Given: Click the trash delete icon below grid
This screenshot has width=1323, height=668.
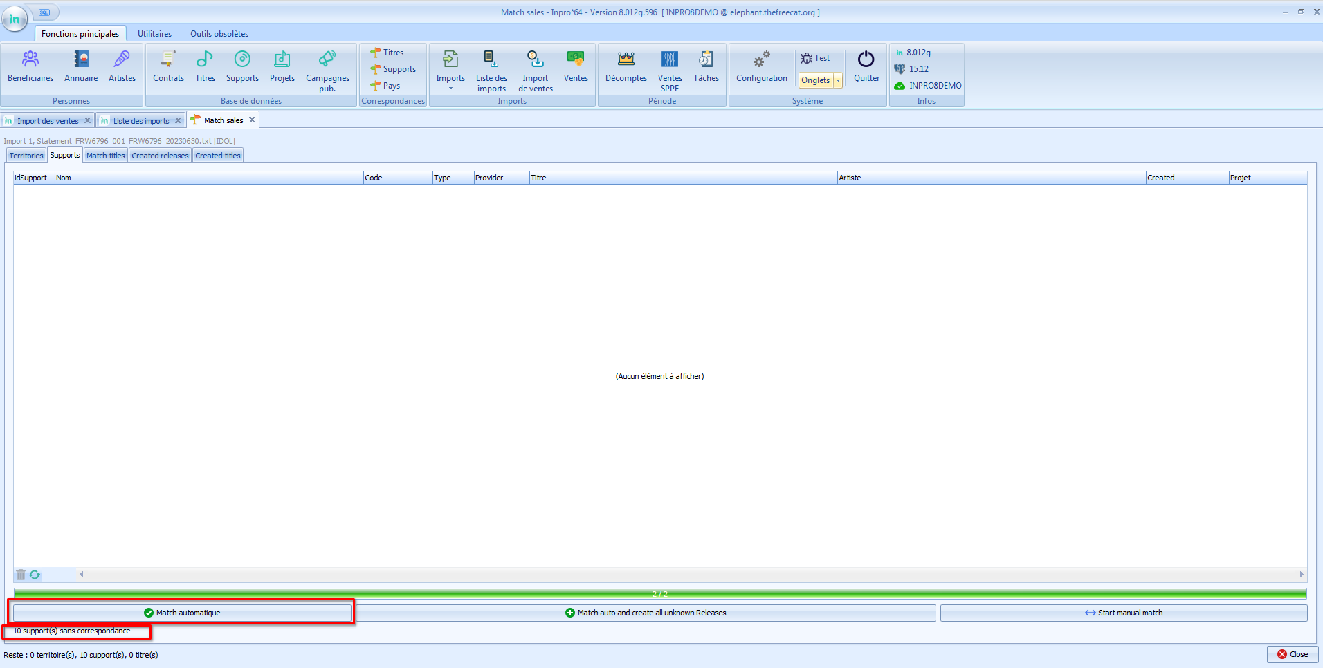Looking at the screenshot, I should [21, 575].
